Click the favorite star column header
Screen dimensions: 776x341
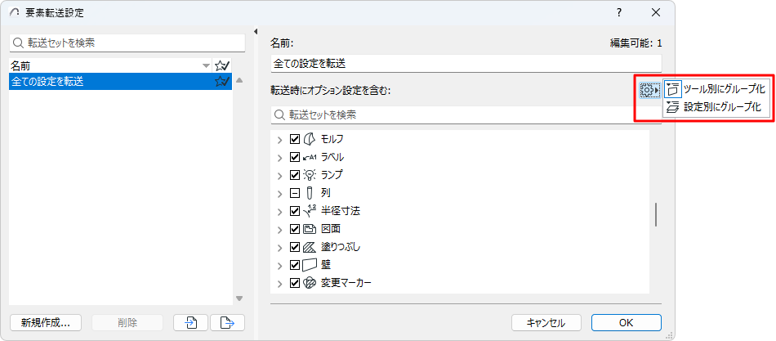point(221,65)
